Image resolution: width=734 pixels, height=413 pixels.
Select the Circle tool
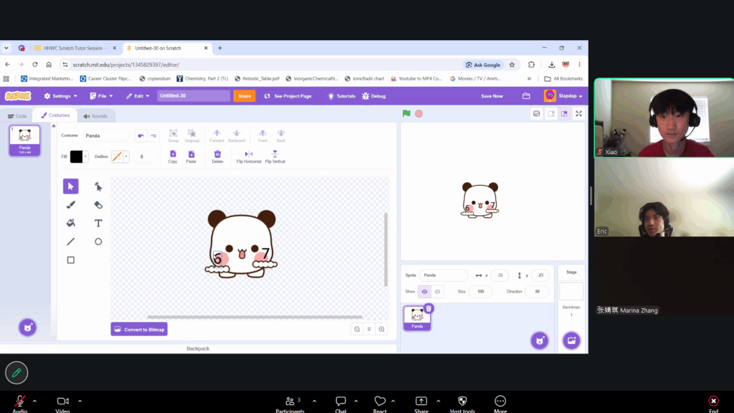pos(97,242)
